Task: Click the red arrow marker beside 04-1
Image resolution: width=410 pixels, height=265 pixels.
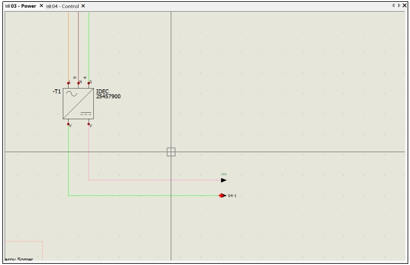Action: pyautogui.click(x=222, y=196)
